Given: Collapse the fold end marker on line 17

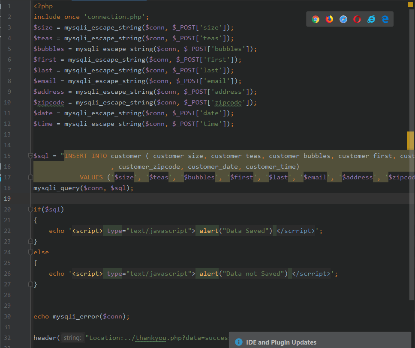Looking at the screenshot, I should 30,177.
